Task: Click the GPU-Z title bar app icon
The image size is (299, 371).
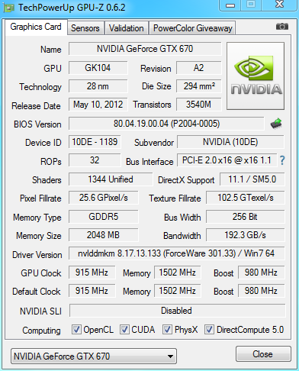Action: (x=8, y=8)
